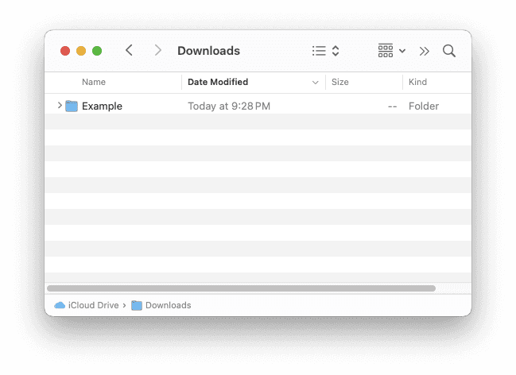The width and height of the screenshot is (516, 375).
Task: Click the iCloud Drive cloud icon
Action: point(60,305)
